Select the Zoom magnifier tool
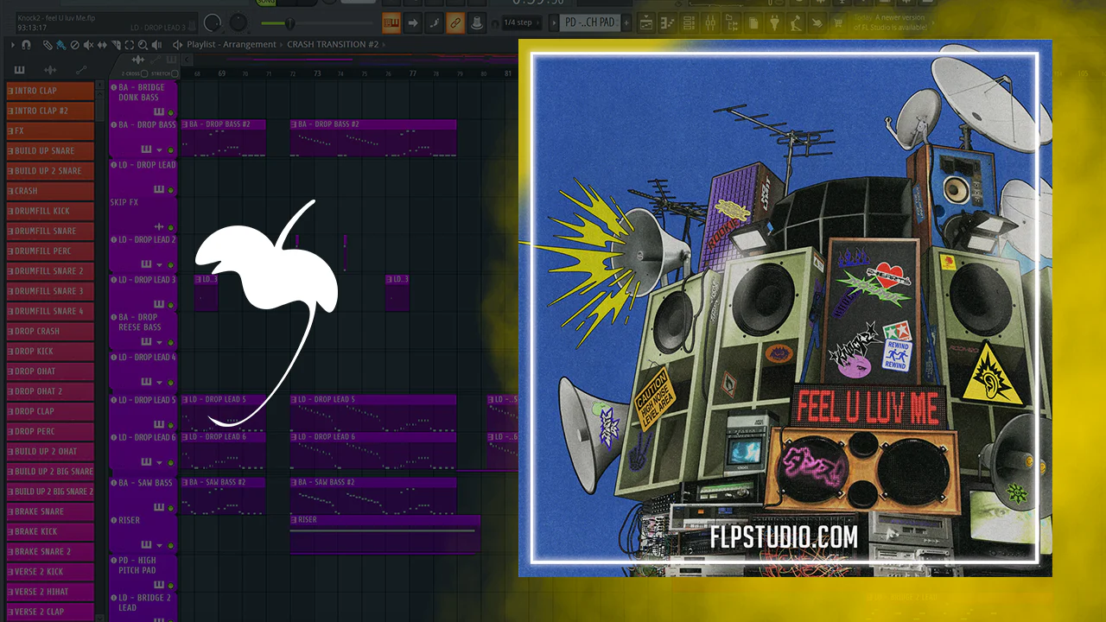 (x=144, y=44)
